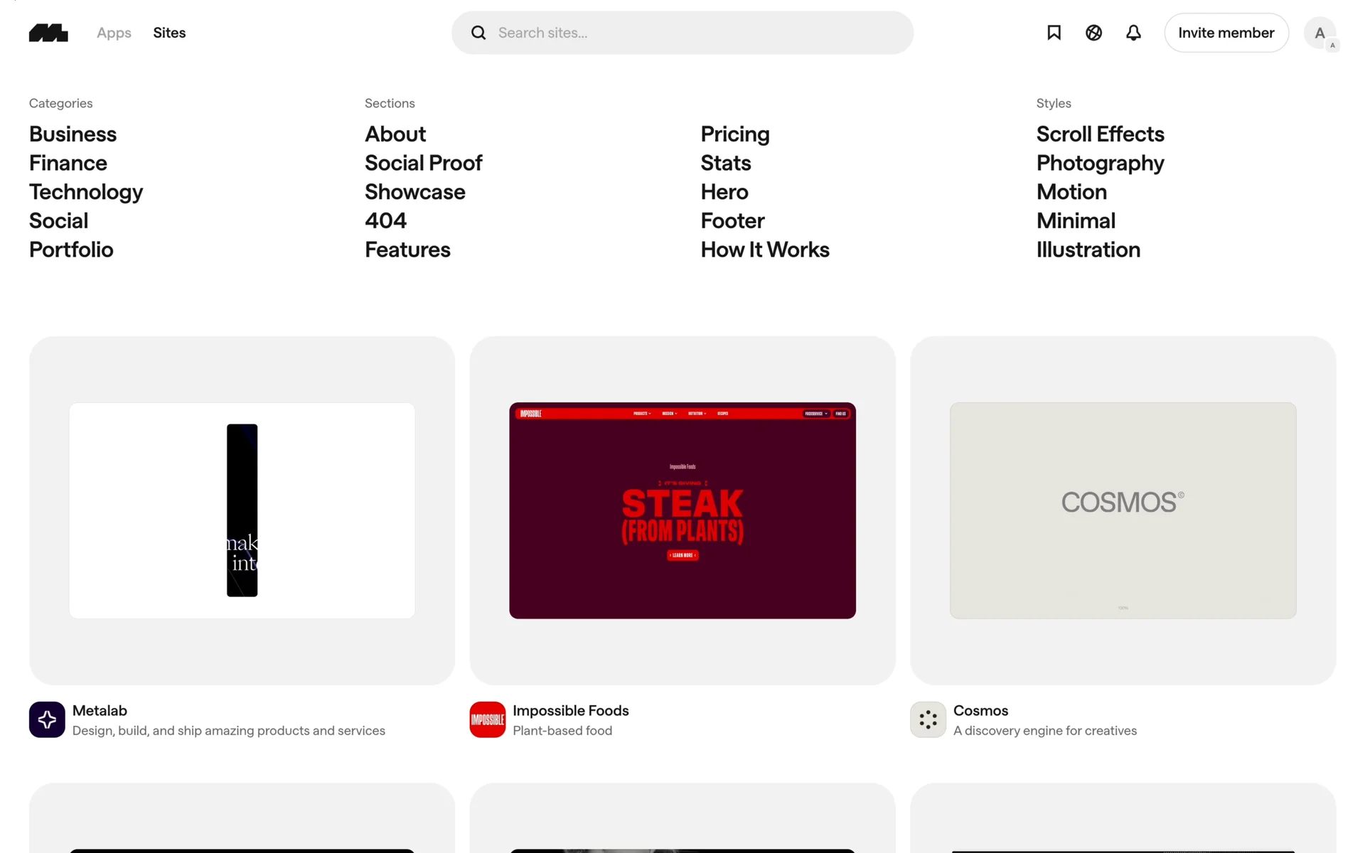Screen dimensions: 1365x853
Task: Switch to the Apps tab
Action: click(114, 33)
